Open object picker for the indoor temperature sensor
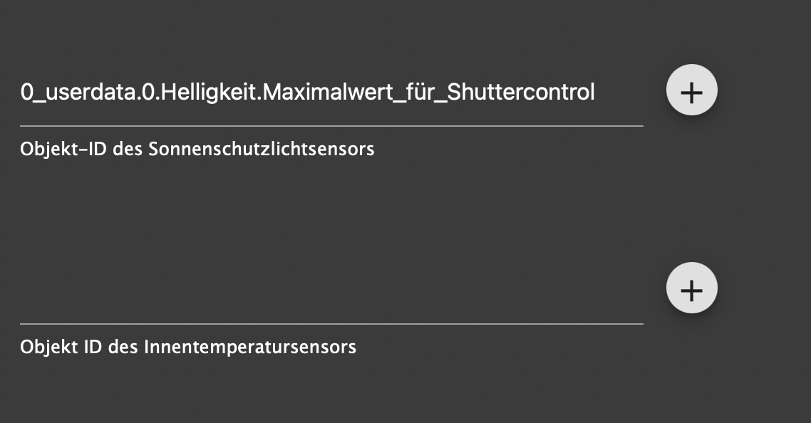811x423 pixels. coord(691,288)
